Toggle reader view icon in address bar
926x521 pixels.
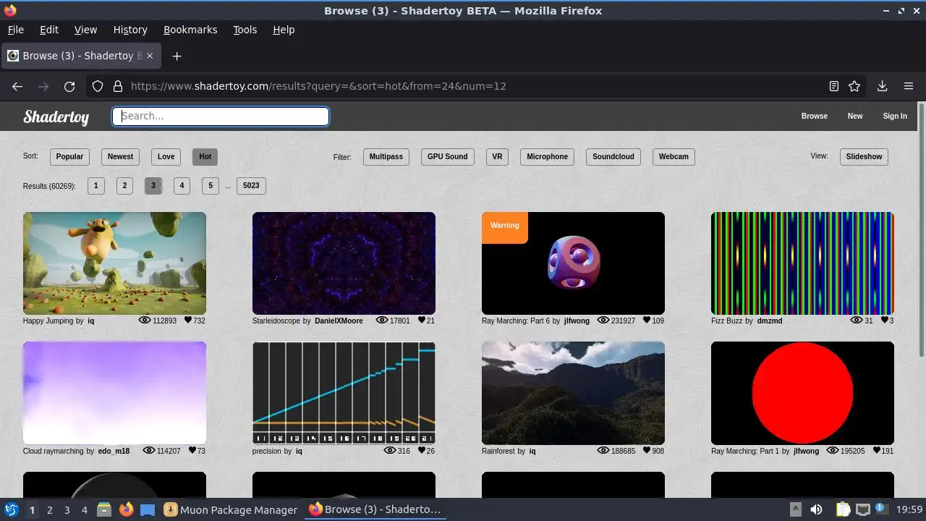tap(834, 86)
